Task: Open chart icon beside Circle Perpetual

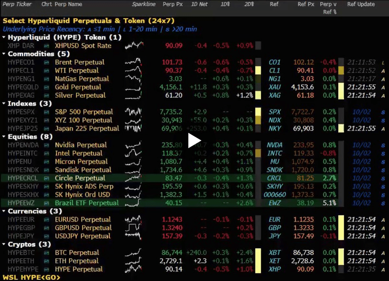Action: pyautogui.click(x=46, y=178)
